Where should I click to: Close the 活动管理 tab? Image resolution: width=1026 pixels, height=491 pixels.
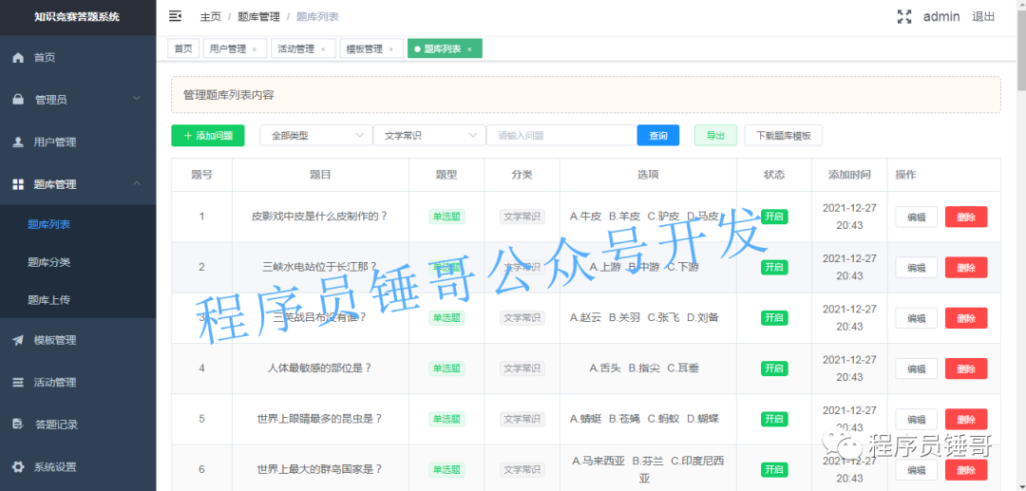point(323,49)
